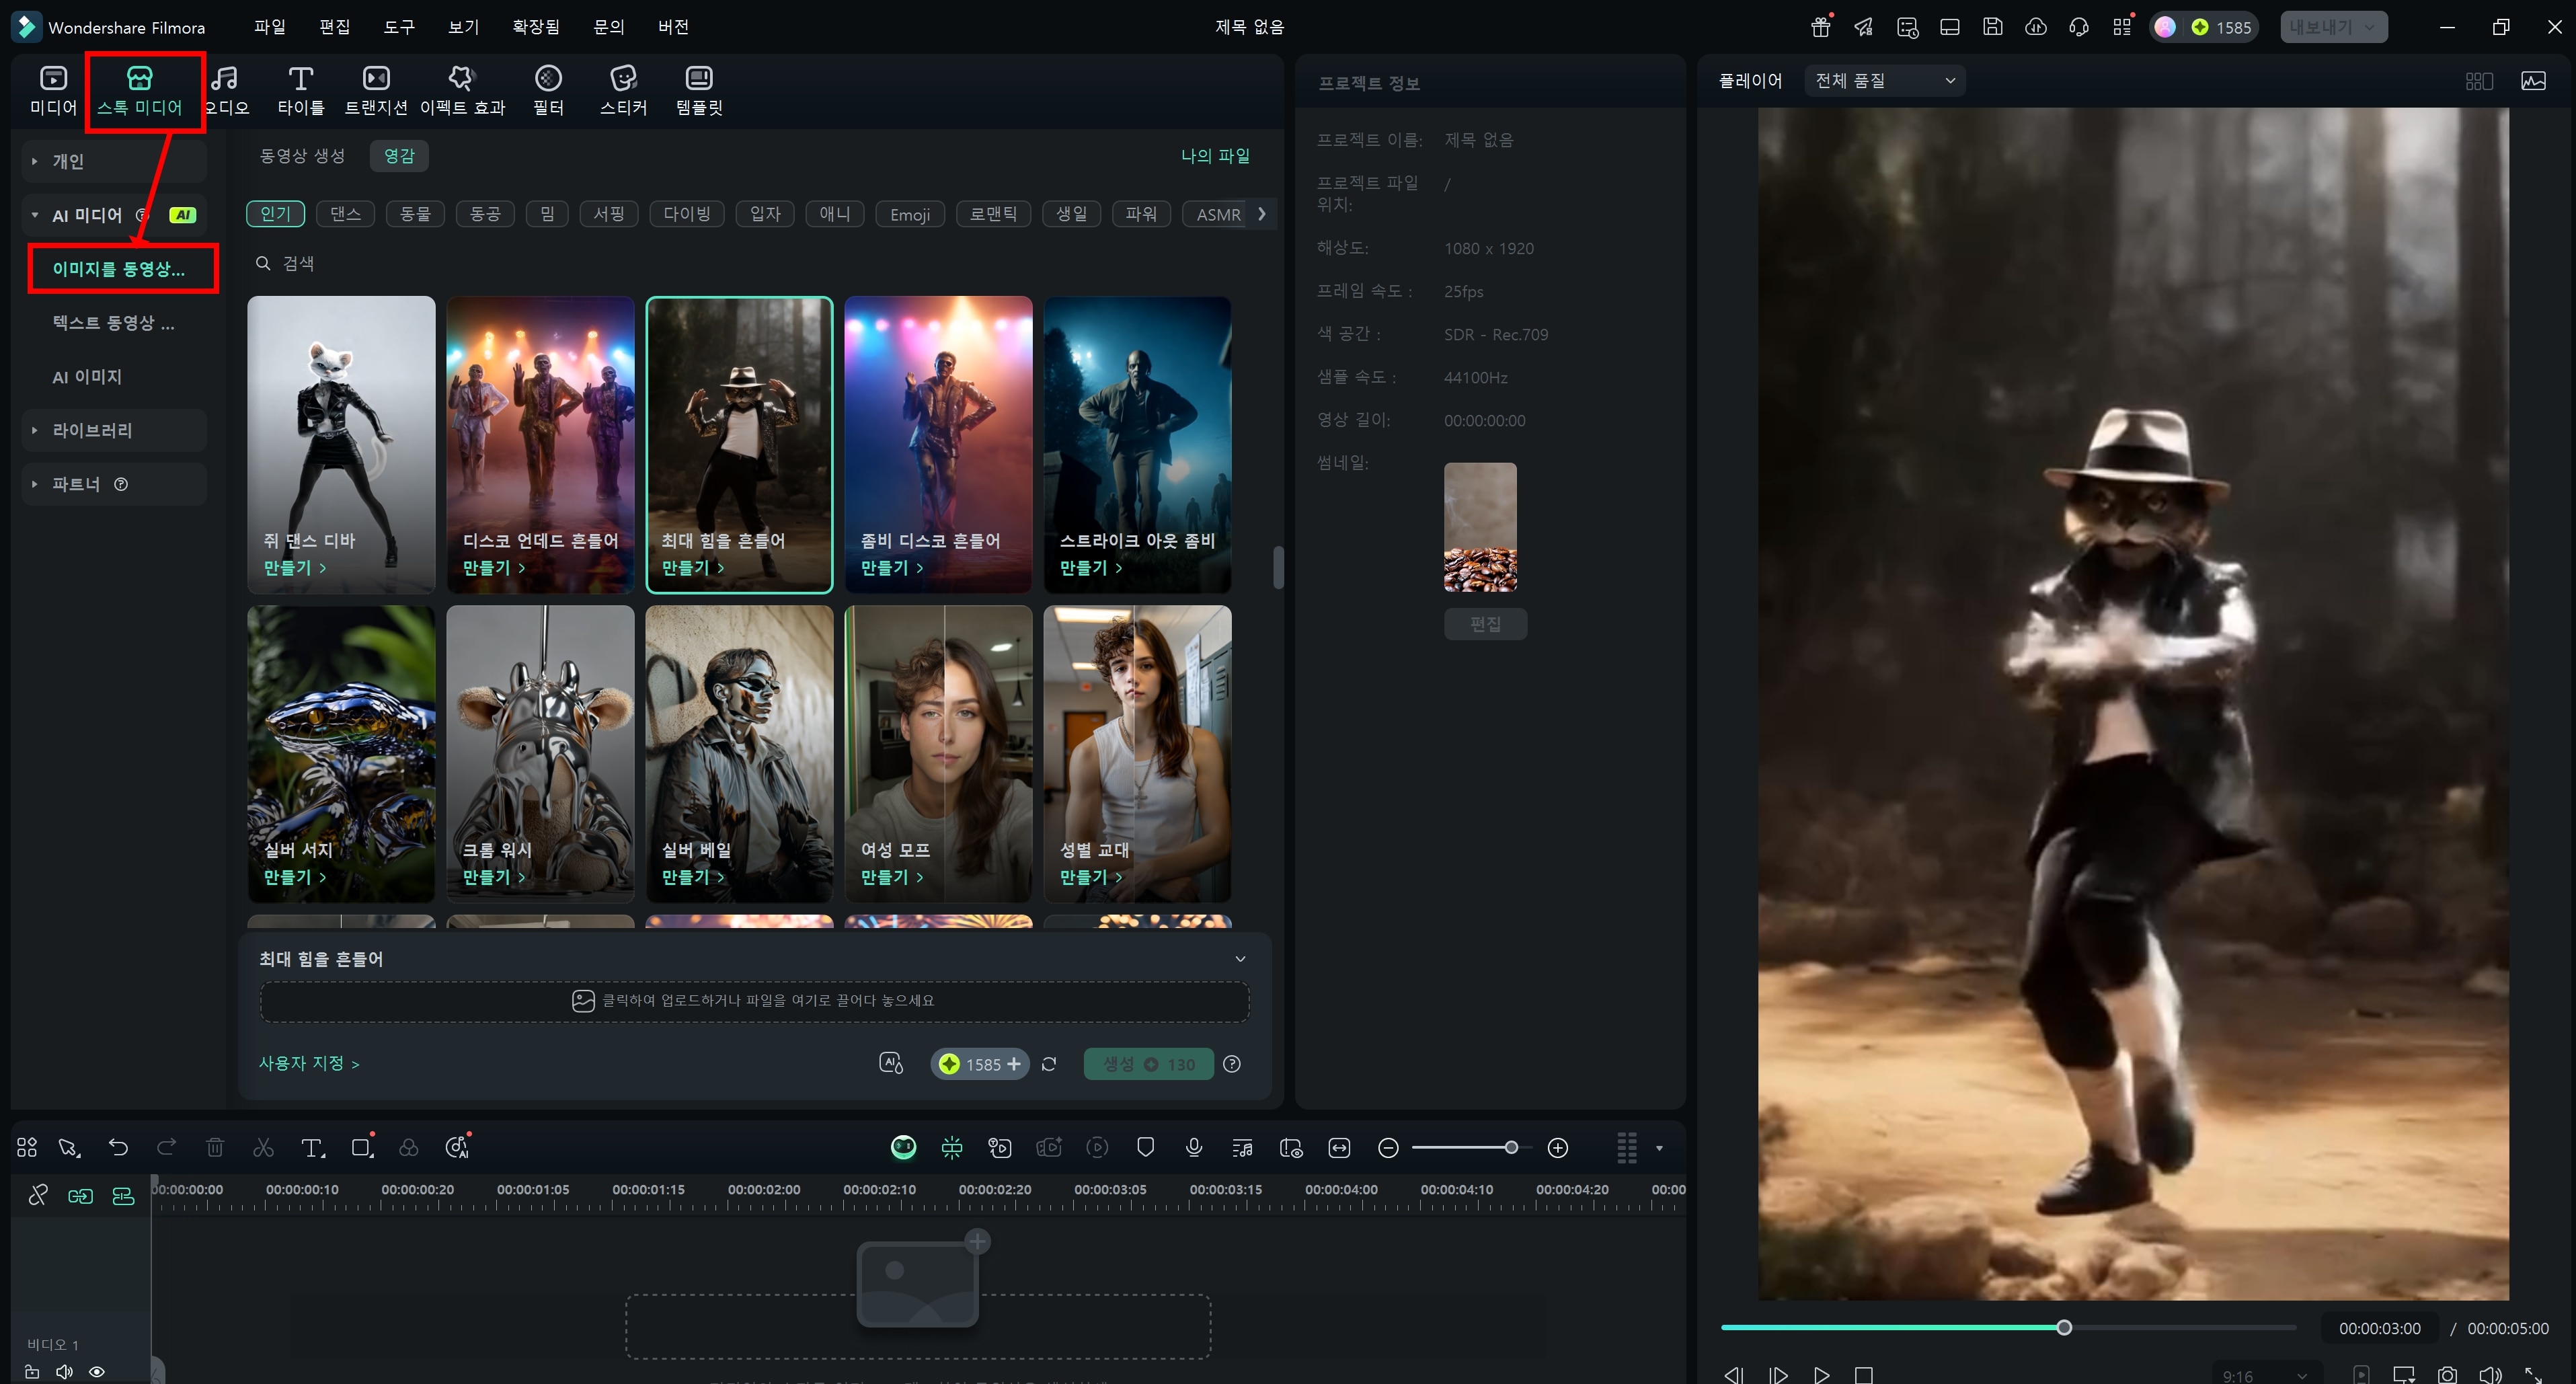Expand the Library (라이브러리) section
2576x1384 pixels.
pyautogui.click(x=92, y=430)
